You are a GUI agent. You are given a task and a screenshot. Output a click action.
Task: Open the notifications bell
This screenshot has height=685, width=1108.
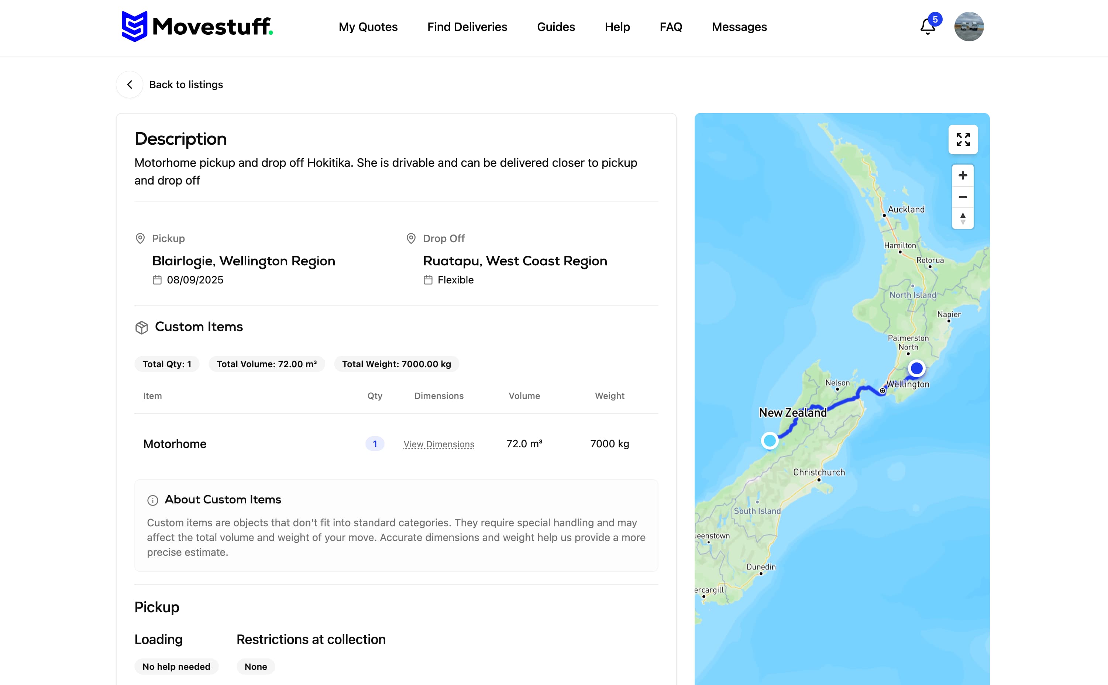coord(927,27)
